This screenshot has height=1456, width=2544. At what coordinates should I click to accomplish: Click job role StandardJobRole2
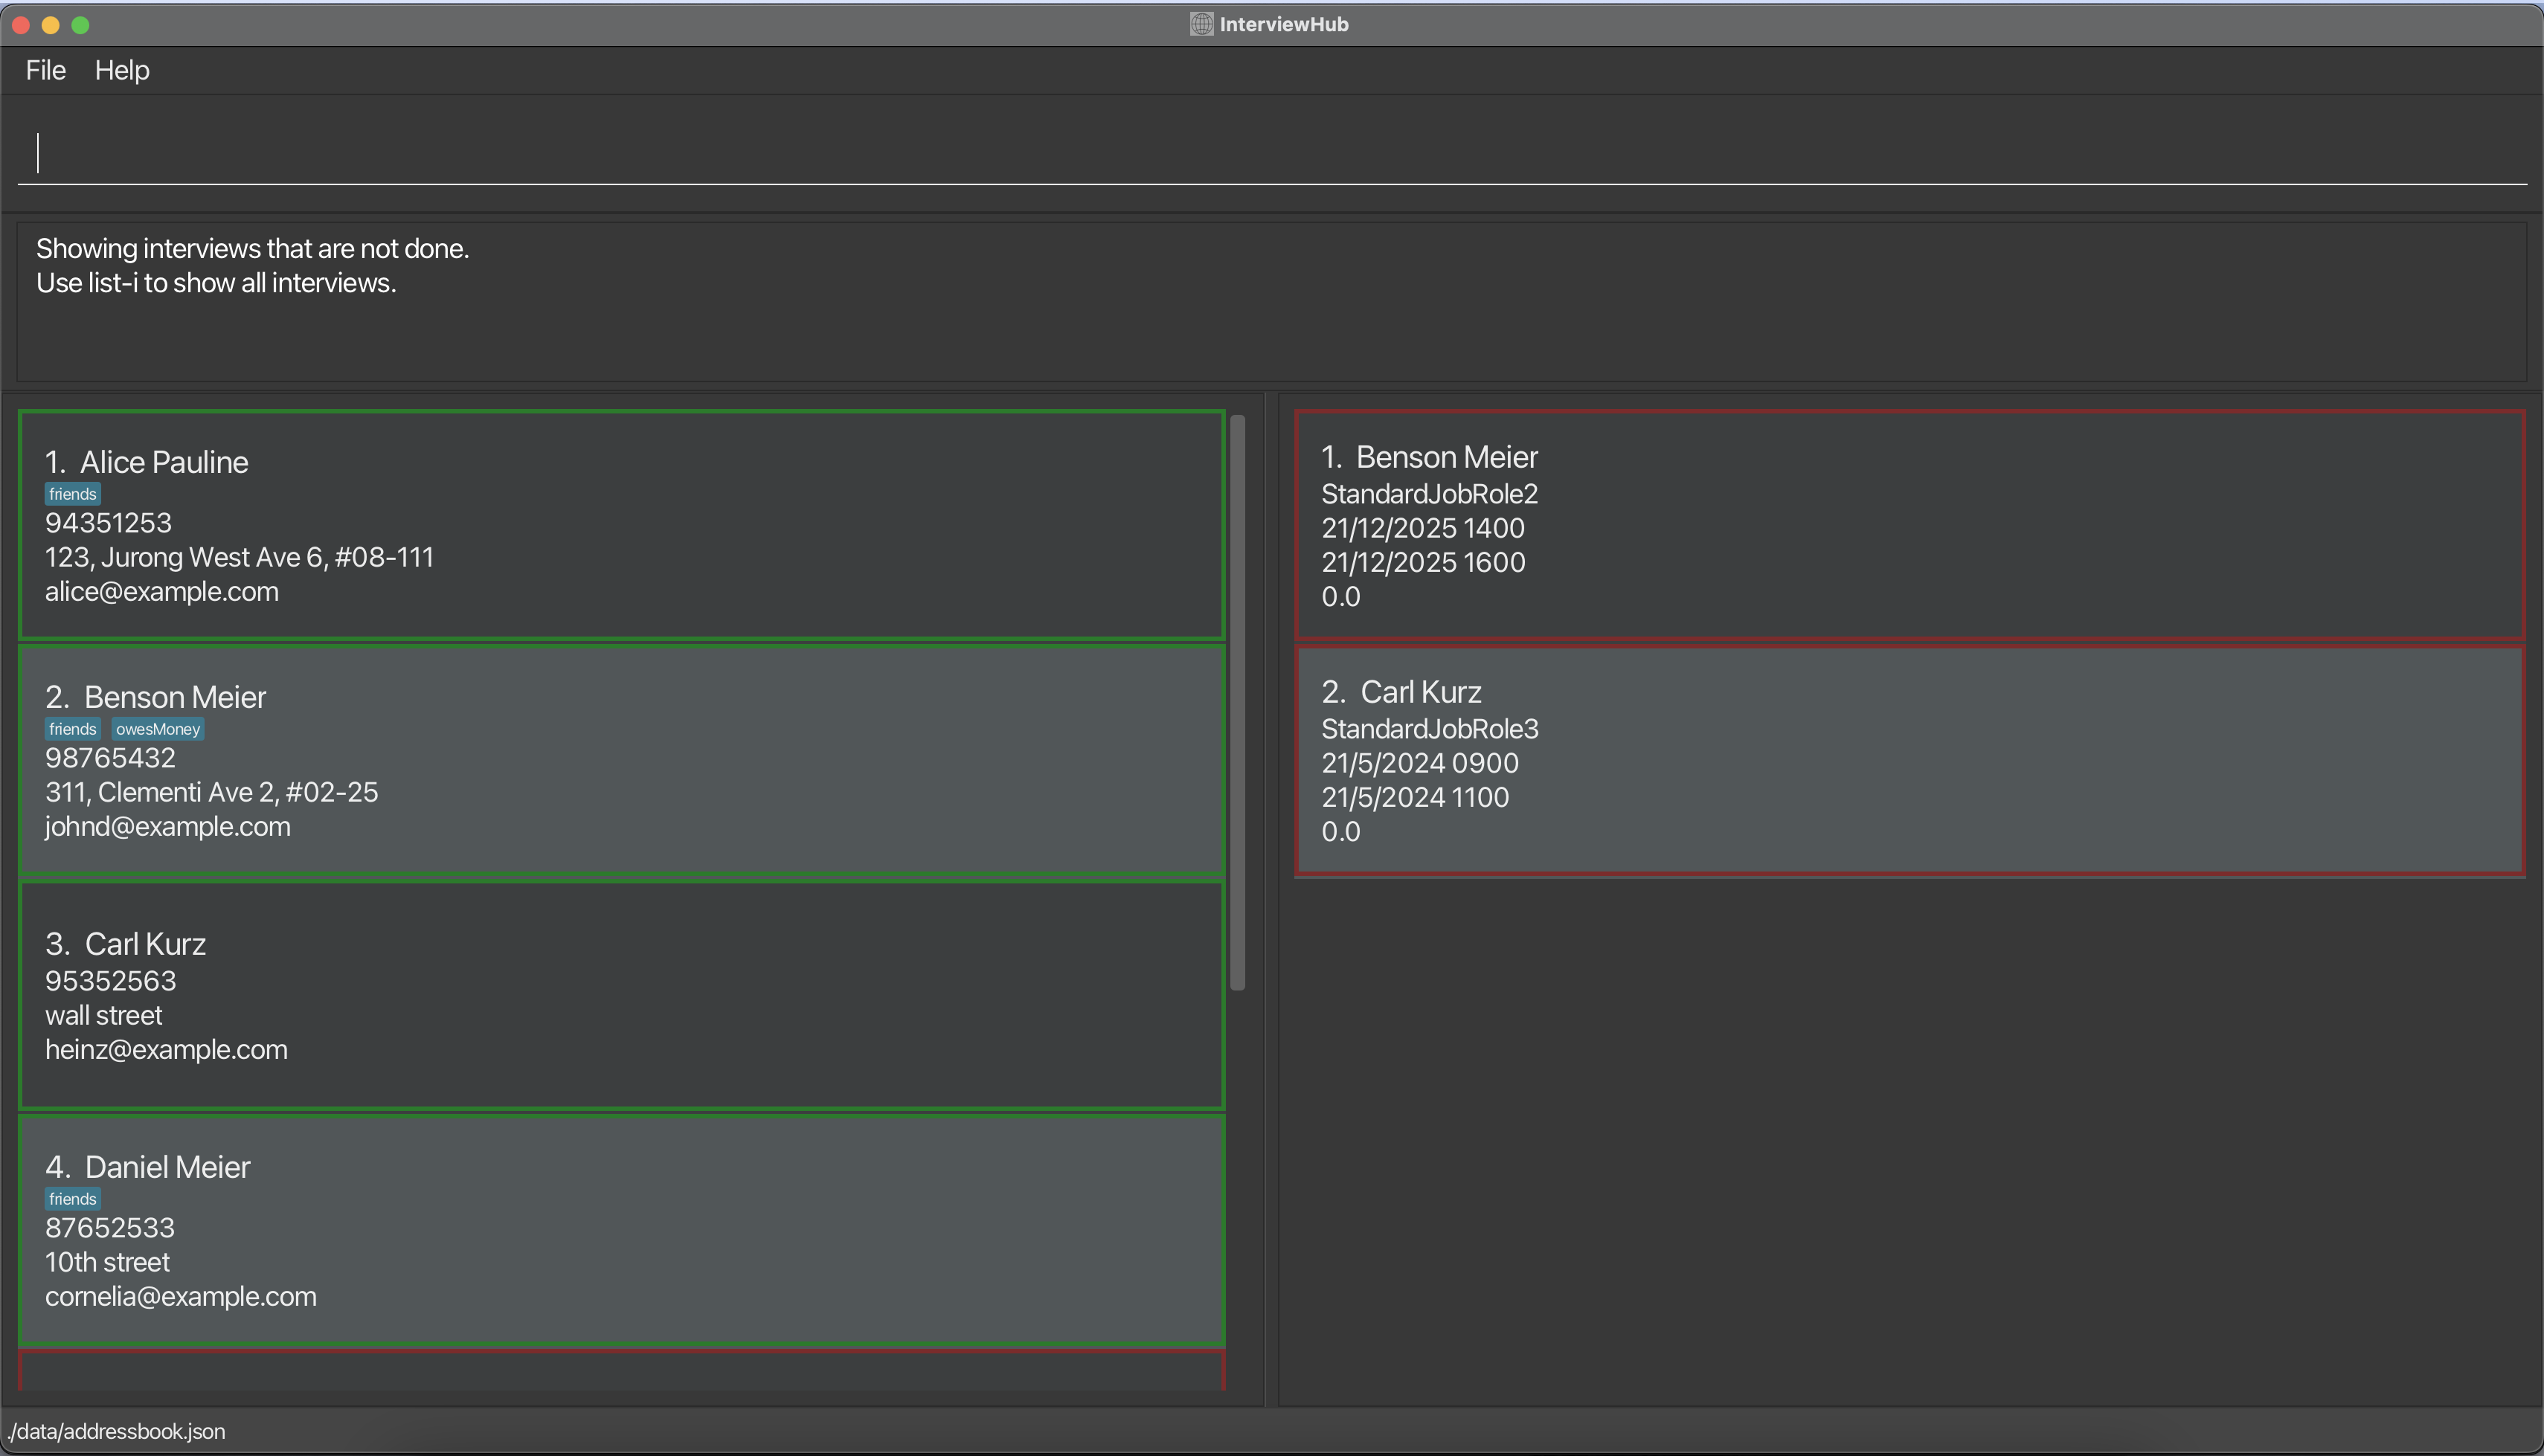point(1430,494)
